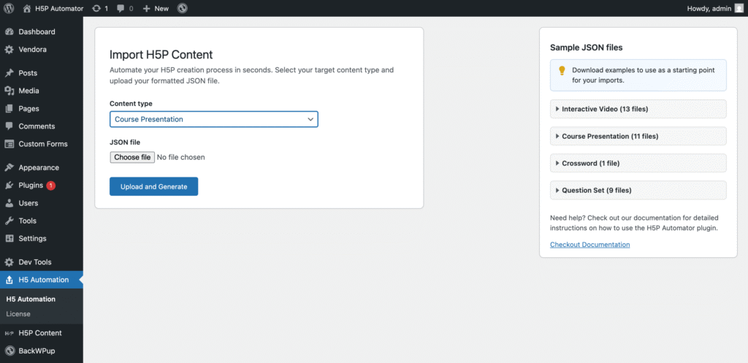Select the H5 Automation submenu item
Viewport: 748px width, 363px height.
click(31, 299)
